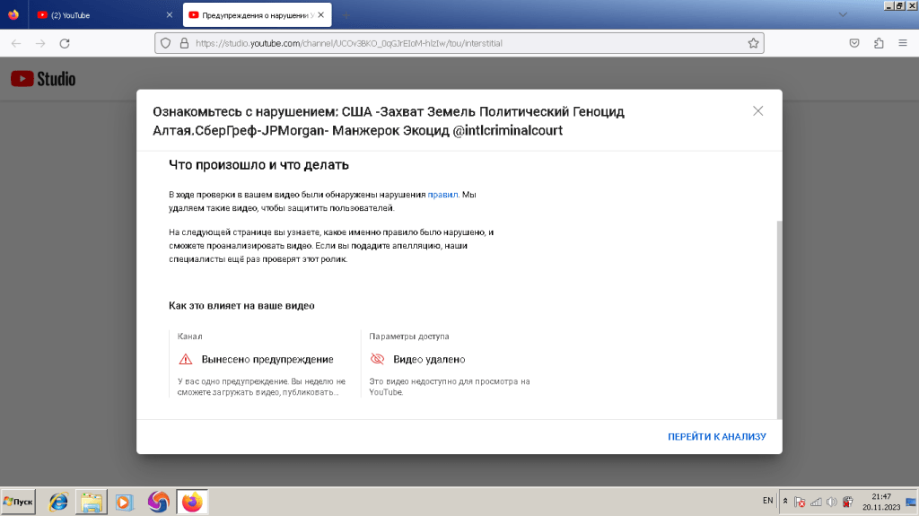
Task: Go back to previous page
Action: pyautogui.click(x=16, y=43)
